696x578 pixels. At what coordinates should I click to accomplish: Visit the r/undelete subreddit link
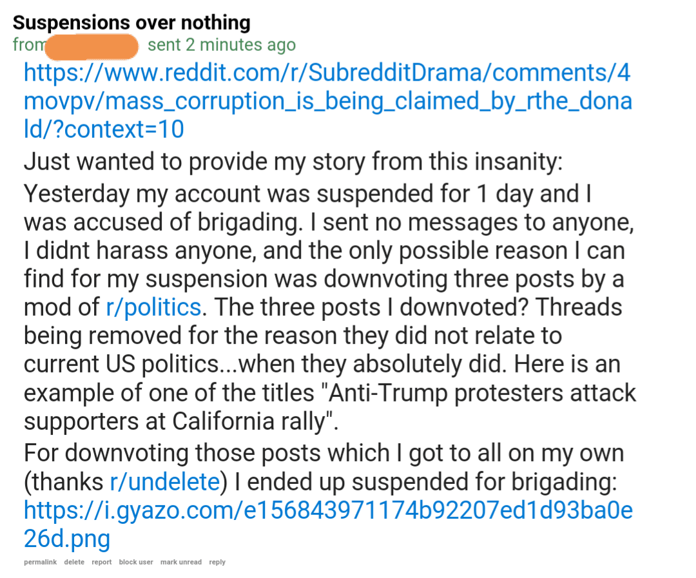coord(165,482)
